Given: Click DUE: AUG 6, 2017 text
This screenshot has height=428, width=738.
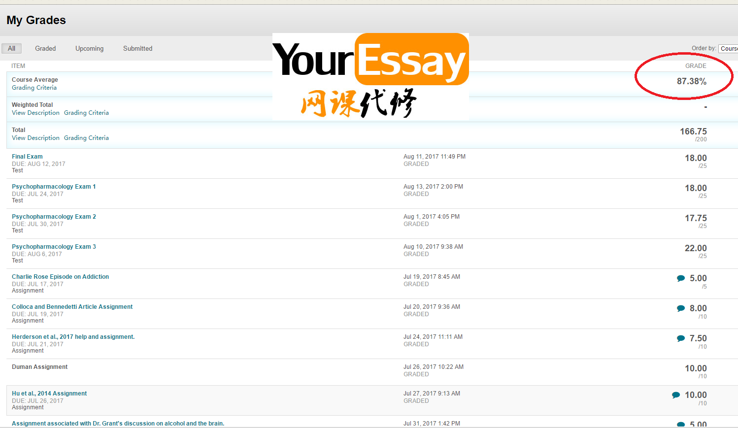Looking at the screenshot, I should click(37, 254).
